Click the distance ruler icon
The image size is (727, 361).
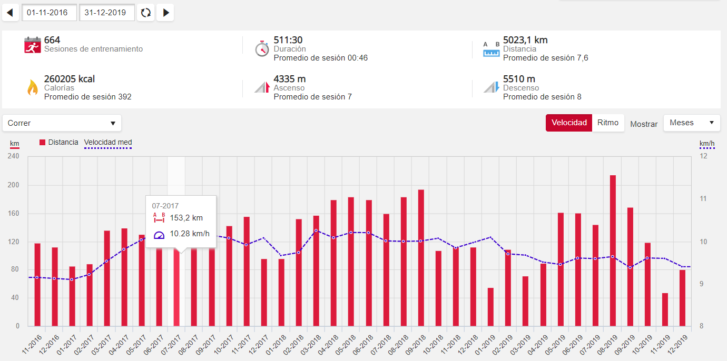tap(491, 49)
